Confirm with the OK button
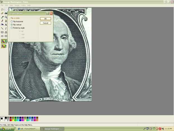Screen dimensions: 174x131 [45, 19]
